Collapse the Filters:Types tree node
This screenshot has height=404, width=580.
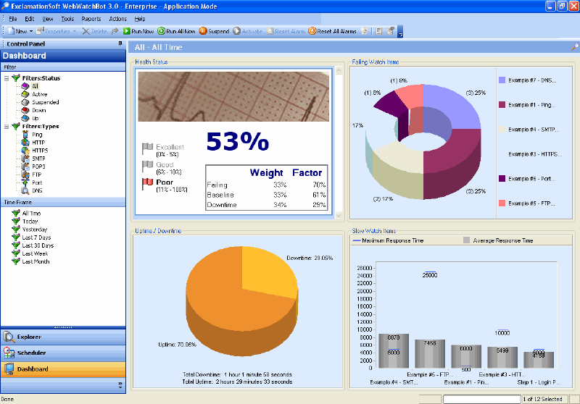click(x=7, y=127)
